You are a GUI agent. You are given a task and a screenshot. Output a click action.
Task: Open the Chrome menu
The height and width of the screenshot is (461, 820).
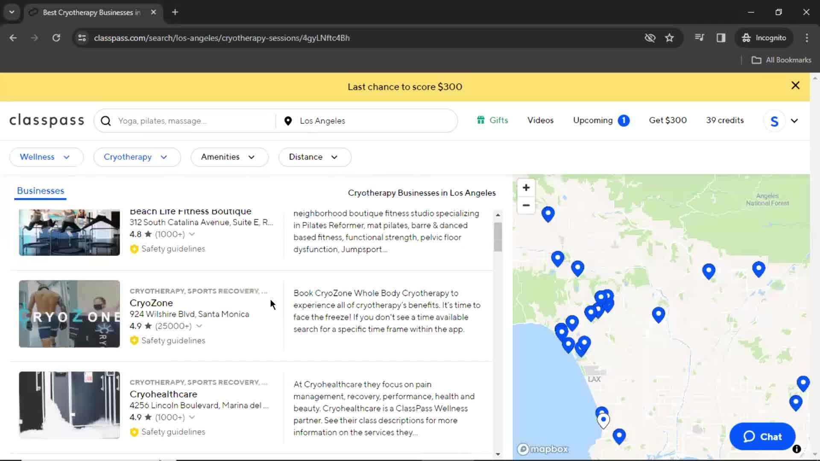[807, 38]
